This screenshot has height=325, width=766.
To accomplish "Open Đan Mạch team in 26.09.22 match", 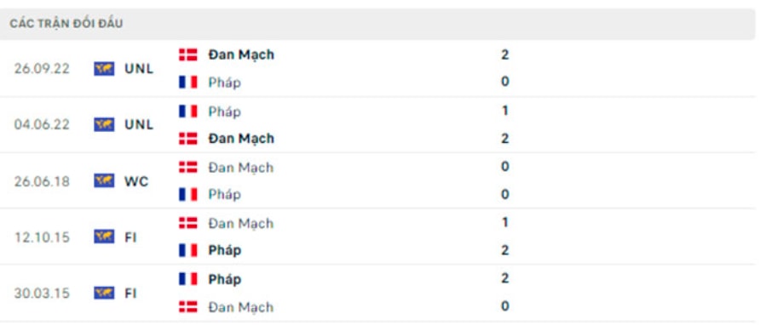I will (241, 55).
